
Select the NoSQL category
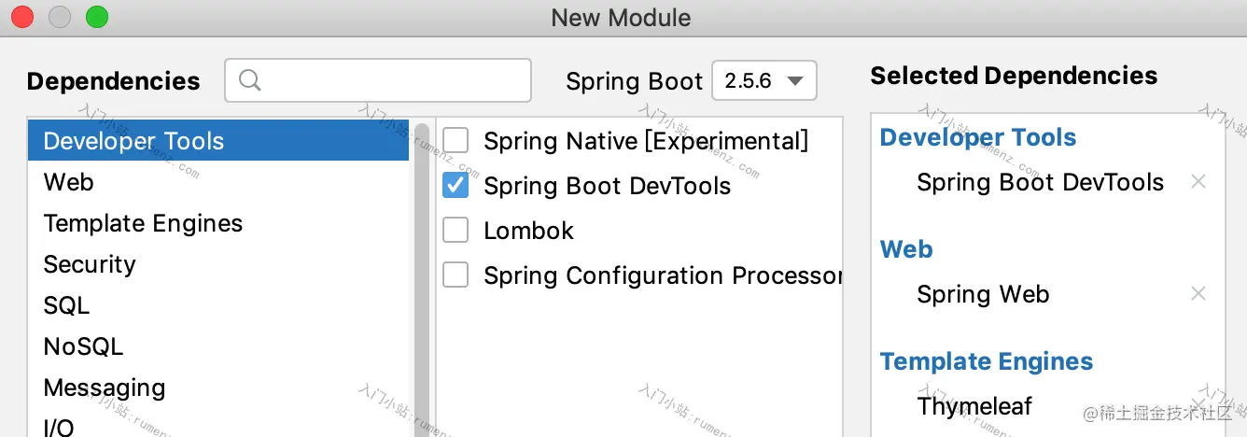[x=218, y=346]
